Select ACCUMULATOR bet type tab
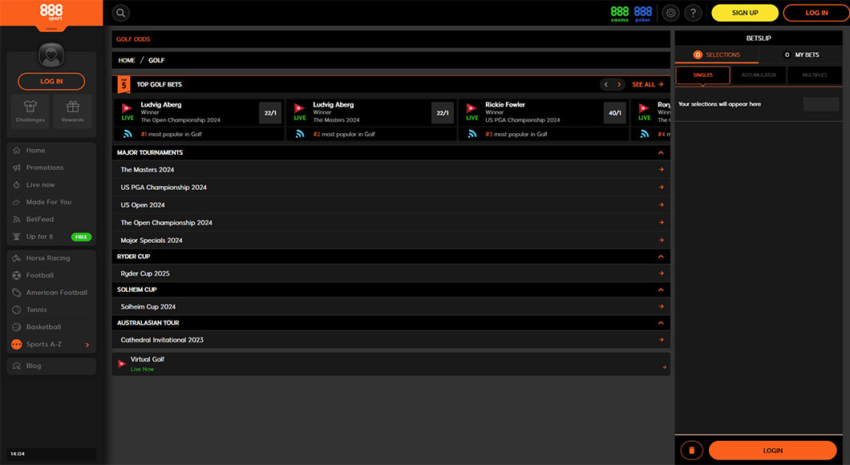Viewport: 850px width, 465px height. tap(759, 75)
